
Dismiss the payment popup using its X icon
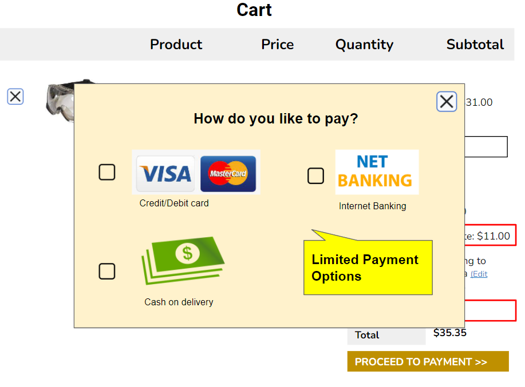point(447,101)
